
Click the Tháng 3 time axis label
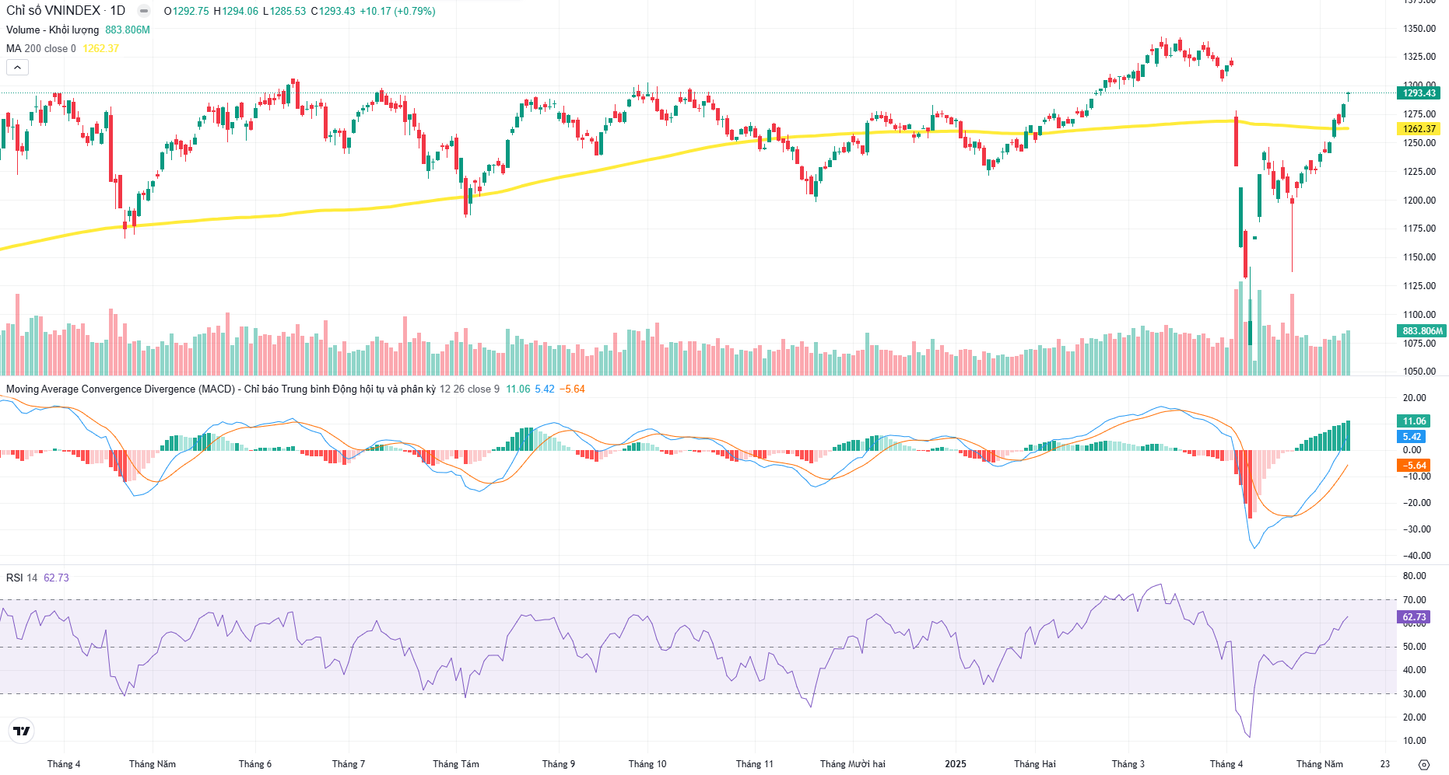tap(1128, 764)
